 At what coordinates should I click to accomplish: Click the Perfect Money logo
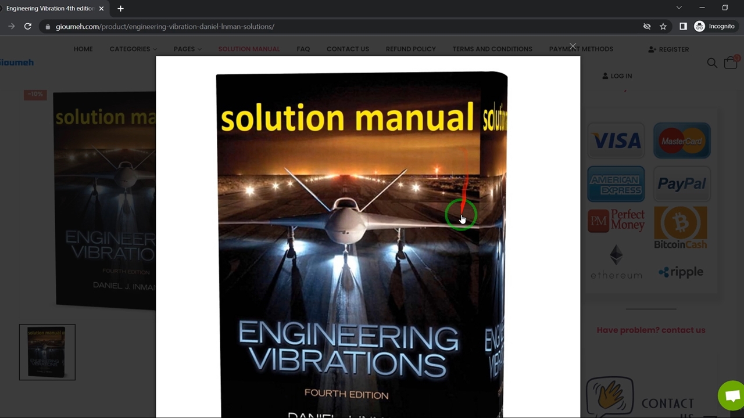pyautogui.click(x=616, y=221)
